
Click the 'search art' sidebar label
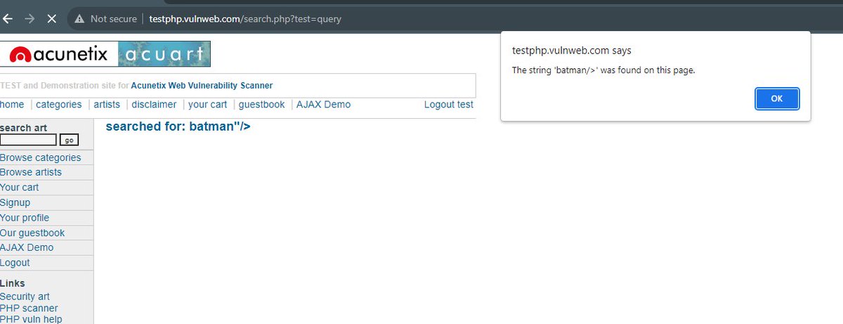pyautogui.click(x=24, y=128)
